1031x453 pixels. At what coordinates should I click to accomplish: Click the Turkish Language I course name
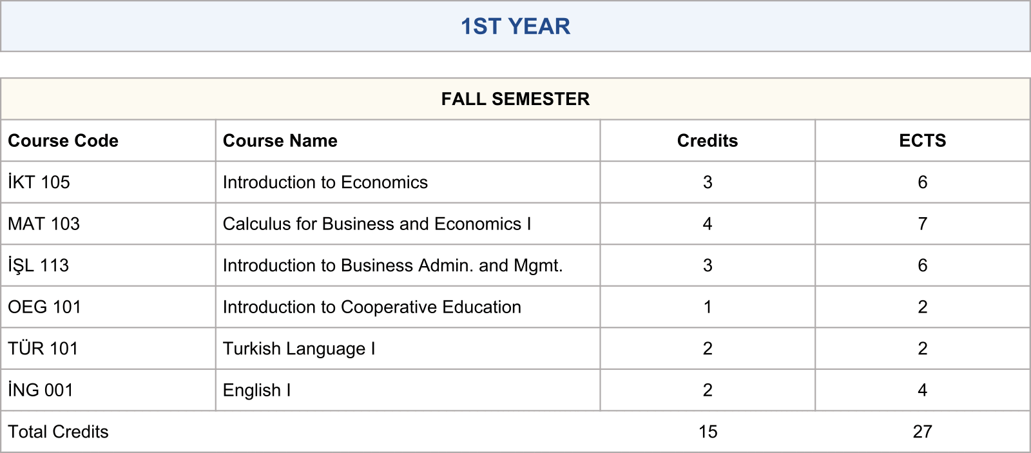click(299, 349)
